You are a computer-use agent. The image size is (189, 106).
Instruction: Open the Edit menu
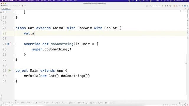click(x=20, y=1)
